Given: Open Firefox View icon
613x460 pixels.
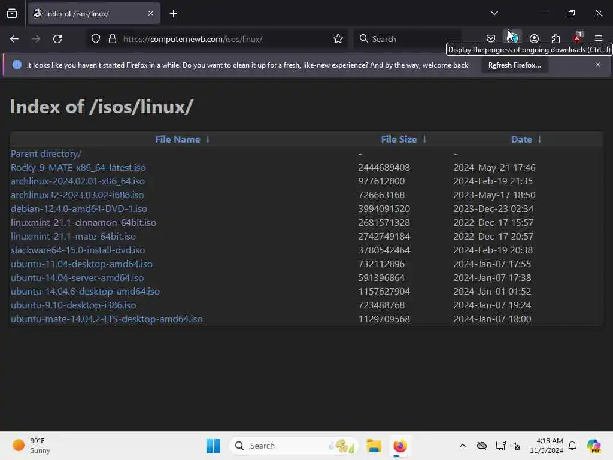Looking at the screenshot, I should click(12, 14).
